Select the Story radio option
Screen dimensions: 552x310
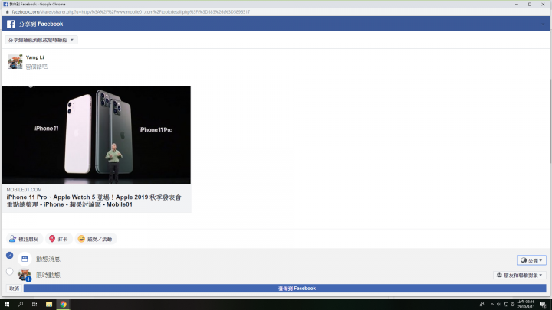[9, 271]
